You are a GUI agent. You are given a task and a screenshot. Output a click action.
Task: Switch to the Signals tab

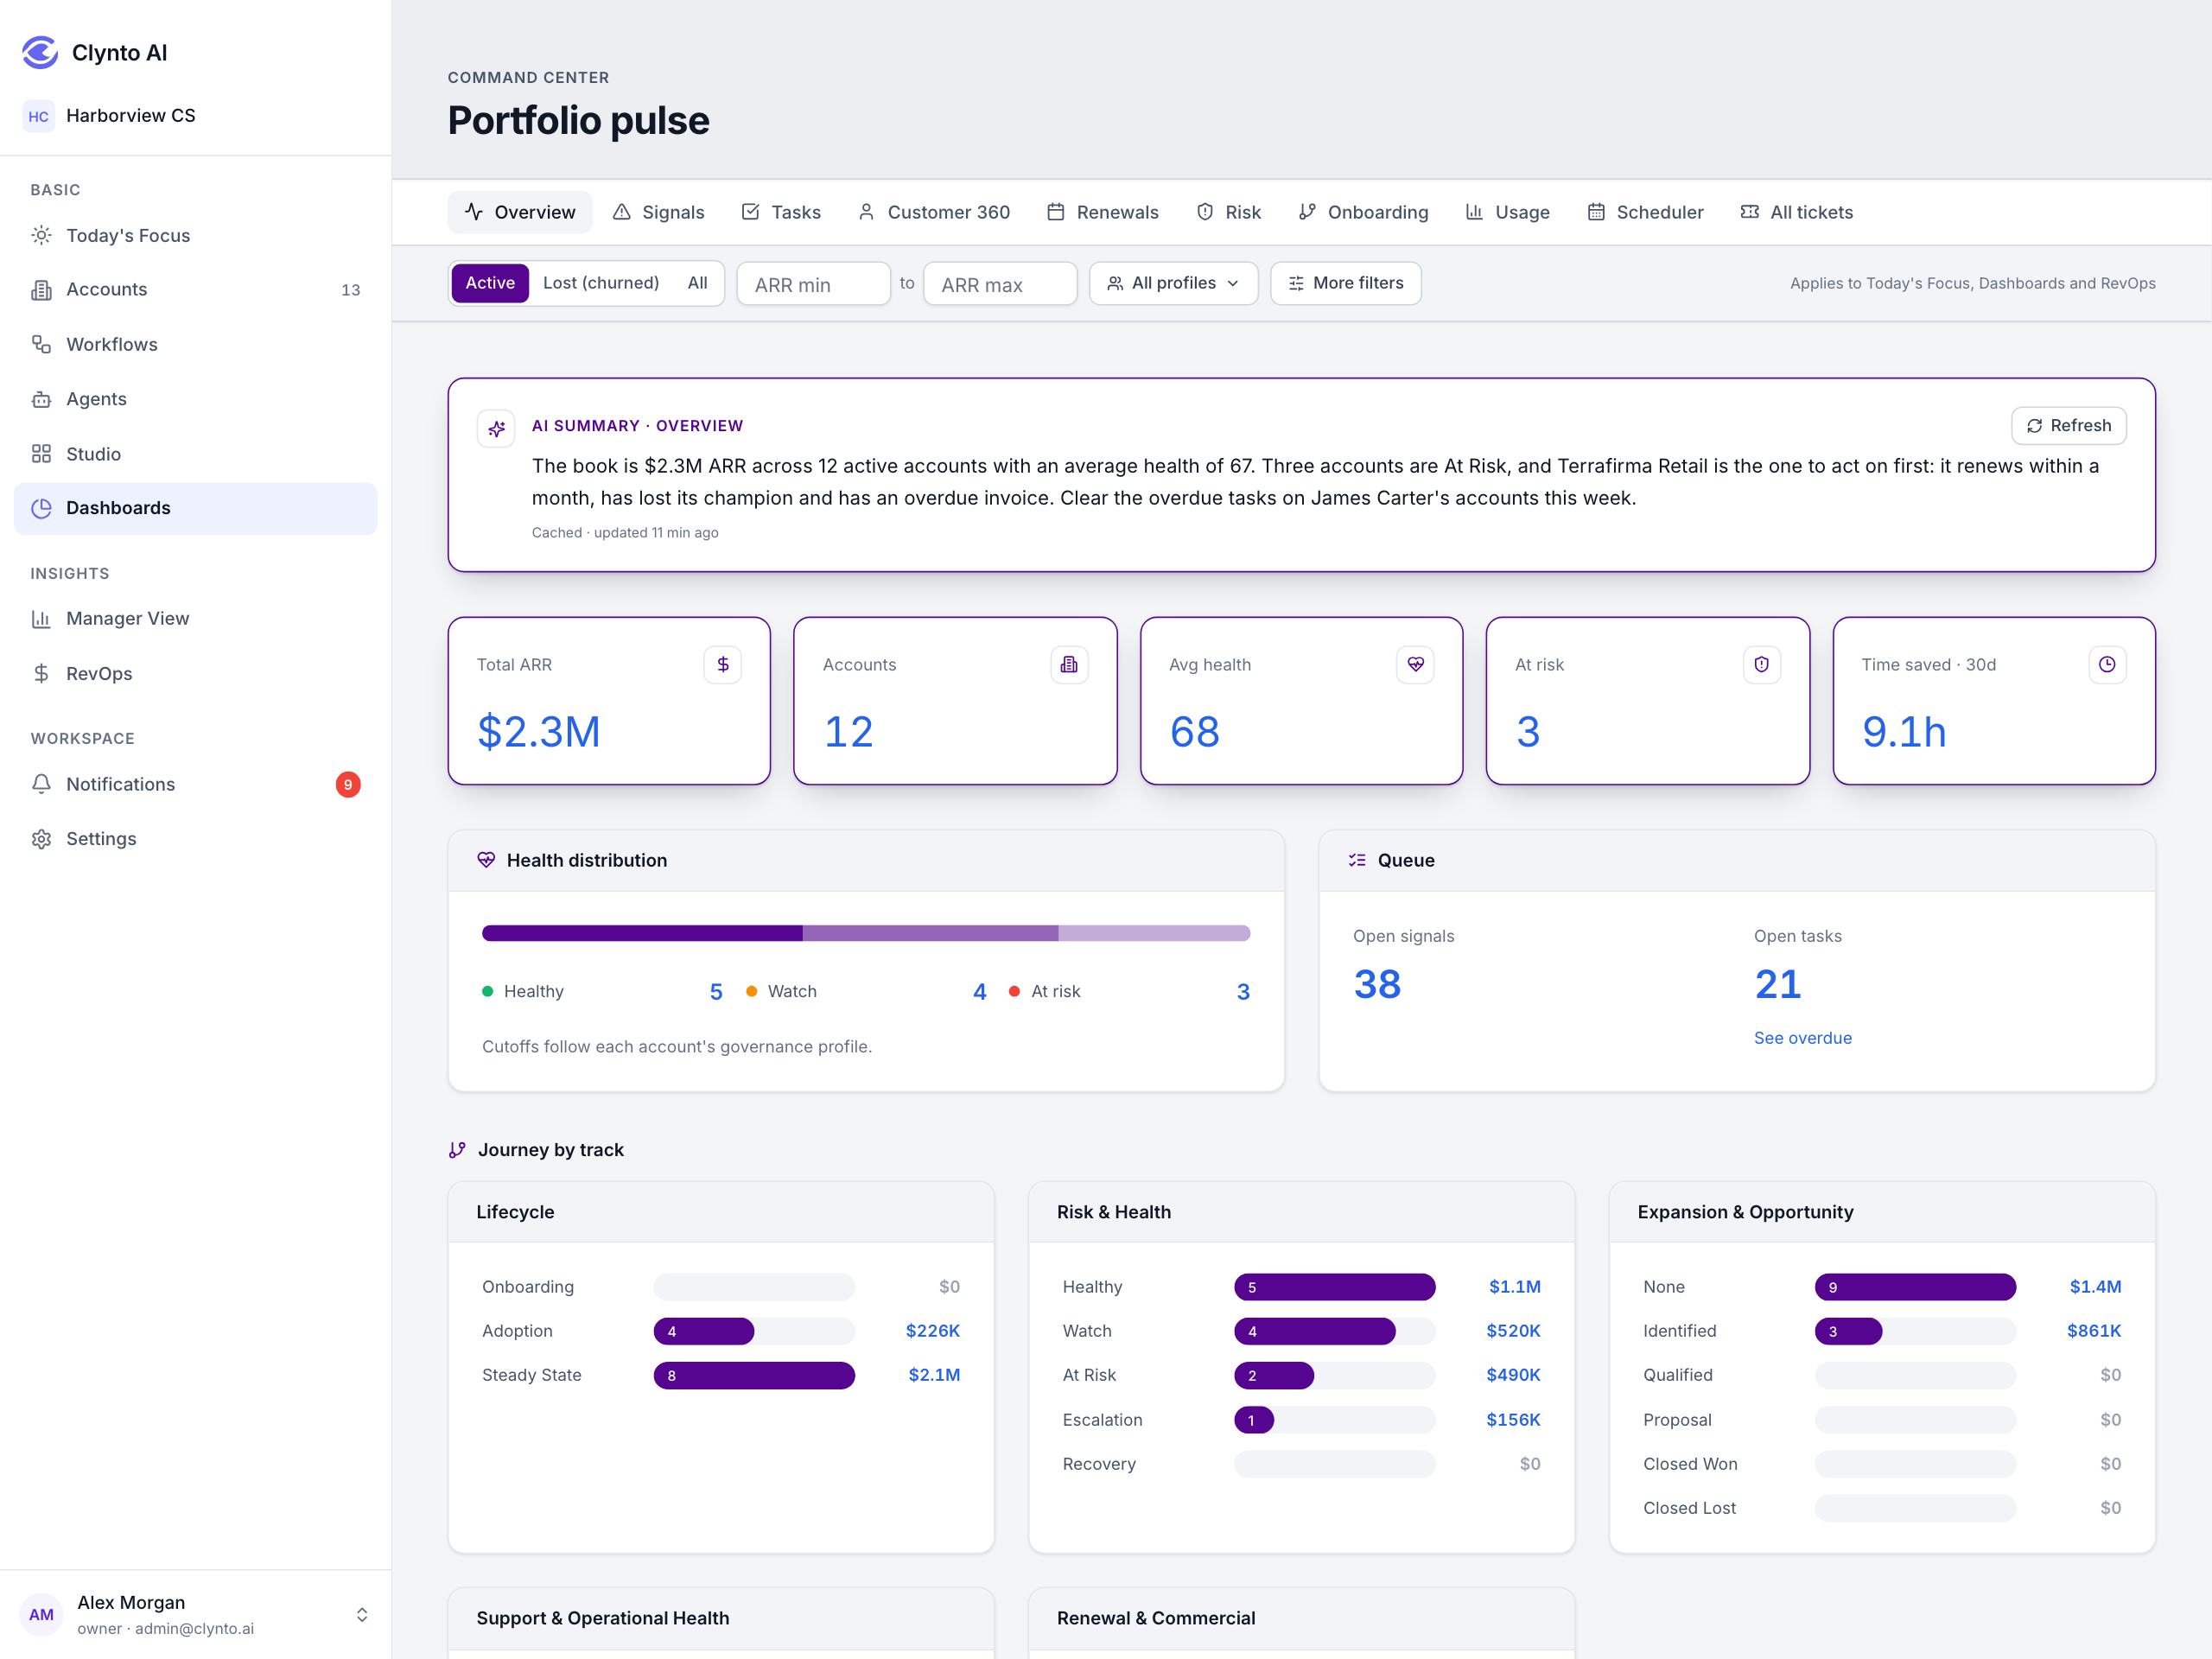pyautogui.click(x=659, y=212)
